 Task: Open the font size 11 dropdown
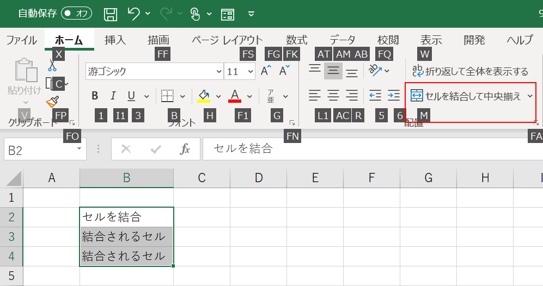(251, 71)
